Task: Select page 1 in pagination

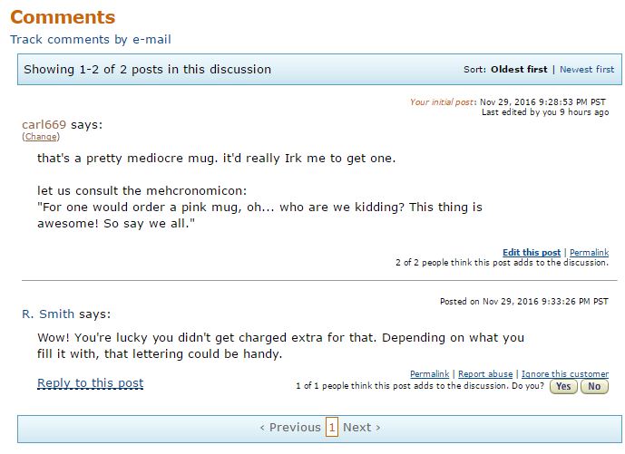Action: 332,427
